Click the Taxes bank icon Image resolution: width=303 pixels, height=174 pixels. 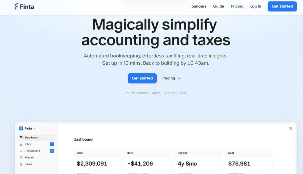tap(21, 164)
